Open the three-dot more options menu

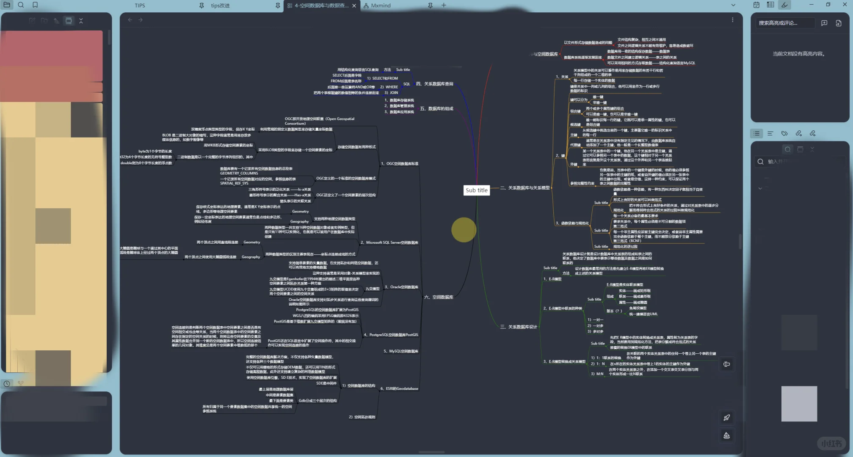click(x=733, y=20)
